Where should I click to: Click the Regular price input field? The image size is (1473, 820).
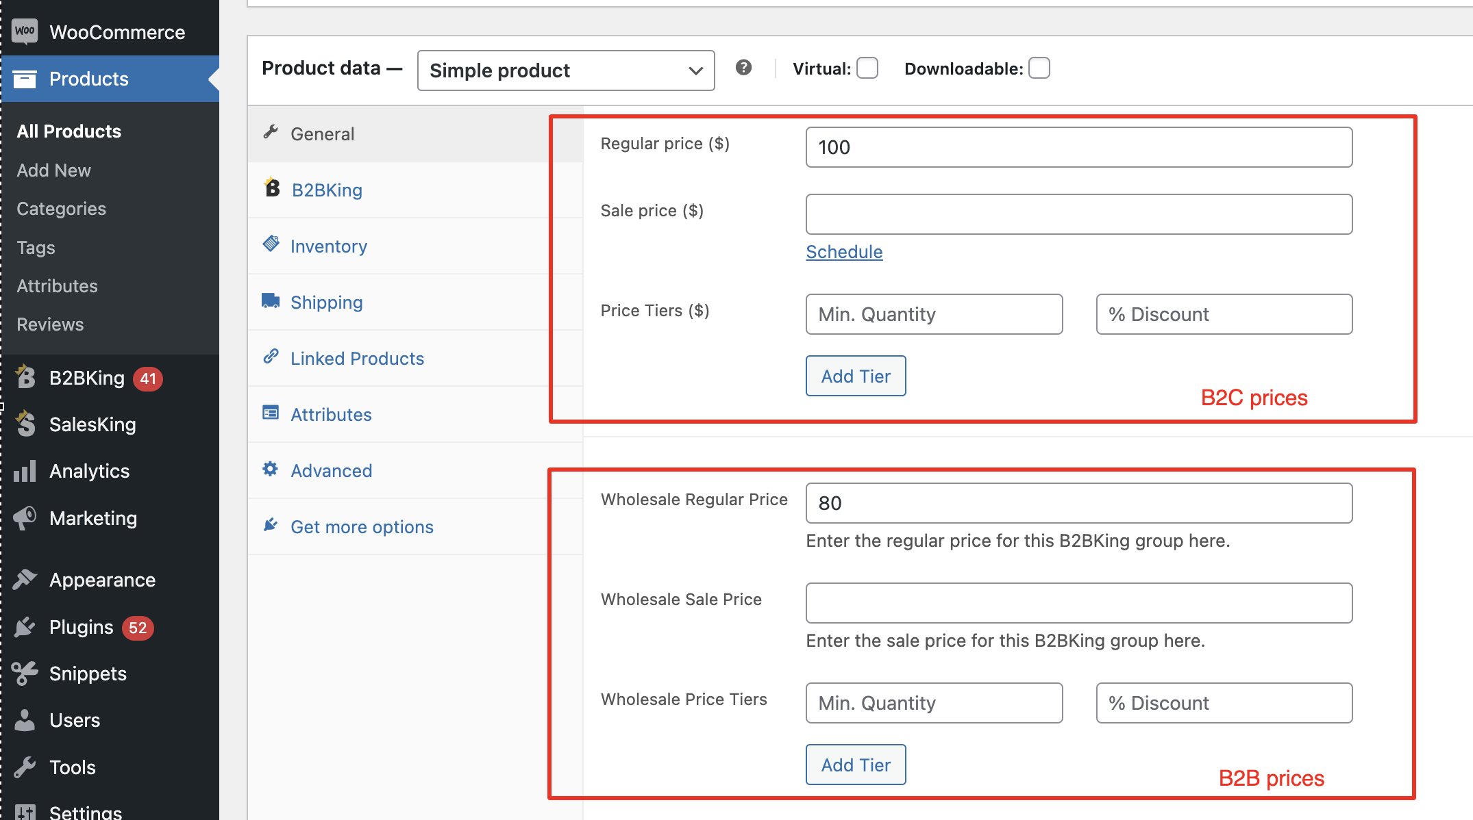(x=1079, y=147)
